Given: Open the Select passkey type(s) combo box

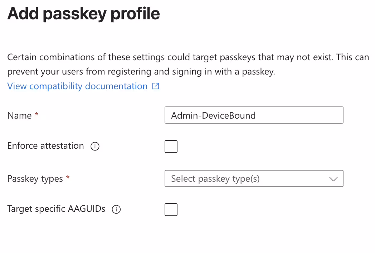Looking at the screenshot, I should (254, 178).
